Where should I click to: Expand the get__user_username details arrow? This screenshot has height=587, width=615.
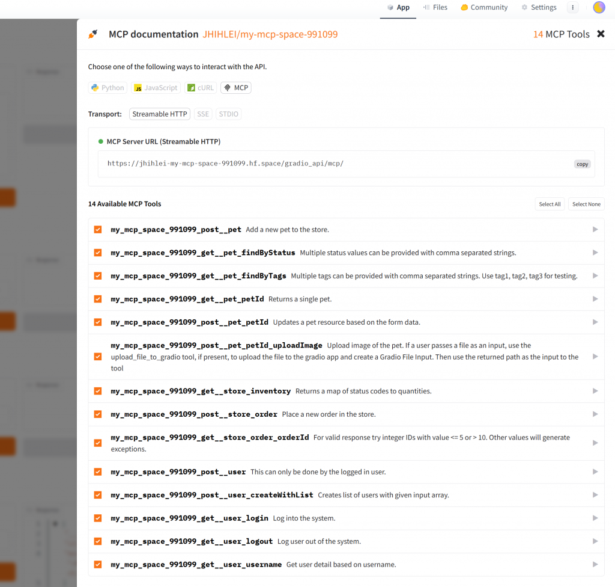(x=595, y=565)
